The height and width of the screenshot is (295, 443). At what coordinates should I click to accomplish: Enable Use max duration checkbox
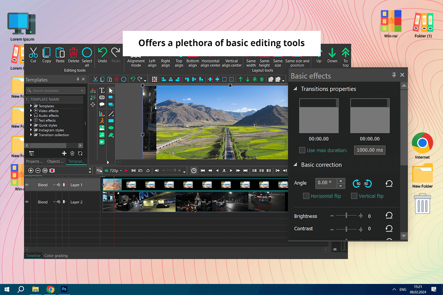302,150
